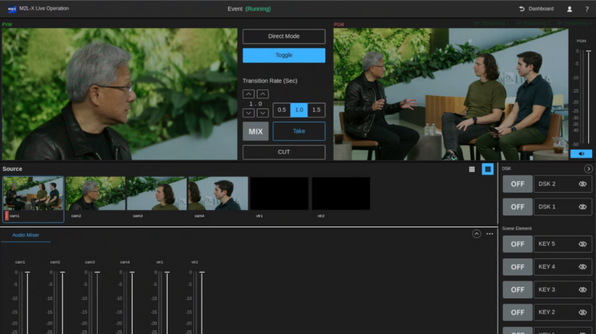Switch Source panel to grid view
The width and height of the screenshot is (596, 334).
[472, 169]
